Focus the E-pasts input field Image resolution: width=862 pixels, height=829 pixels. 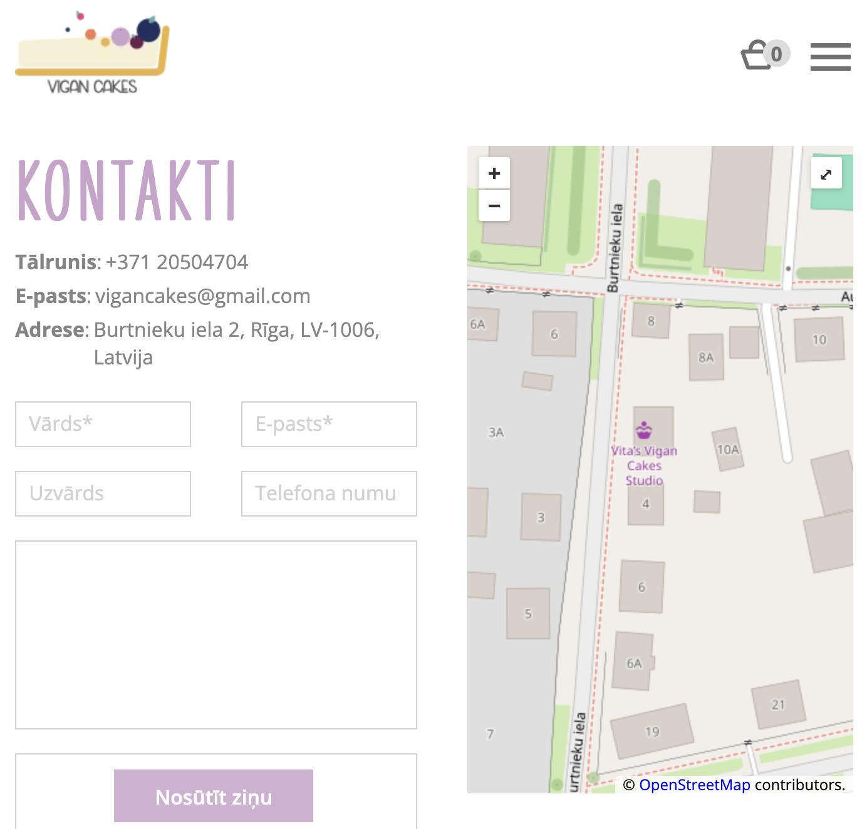pyautogui.click(x=329, y=425)
